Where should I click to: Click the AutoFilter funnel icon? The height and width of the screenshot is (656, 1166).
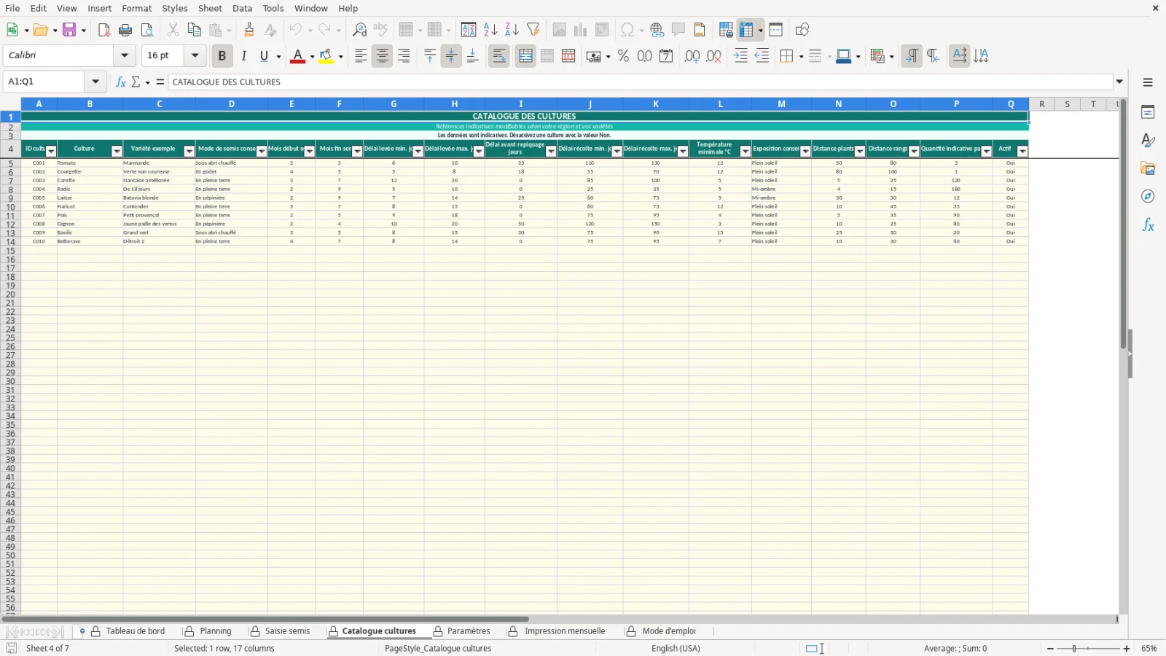click(533, 30)
